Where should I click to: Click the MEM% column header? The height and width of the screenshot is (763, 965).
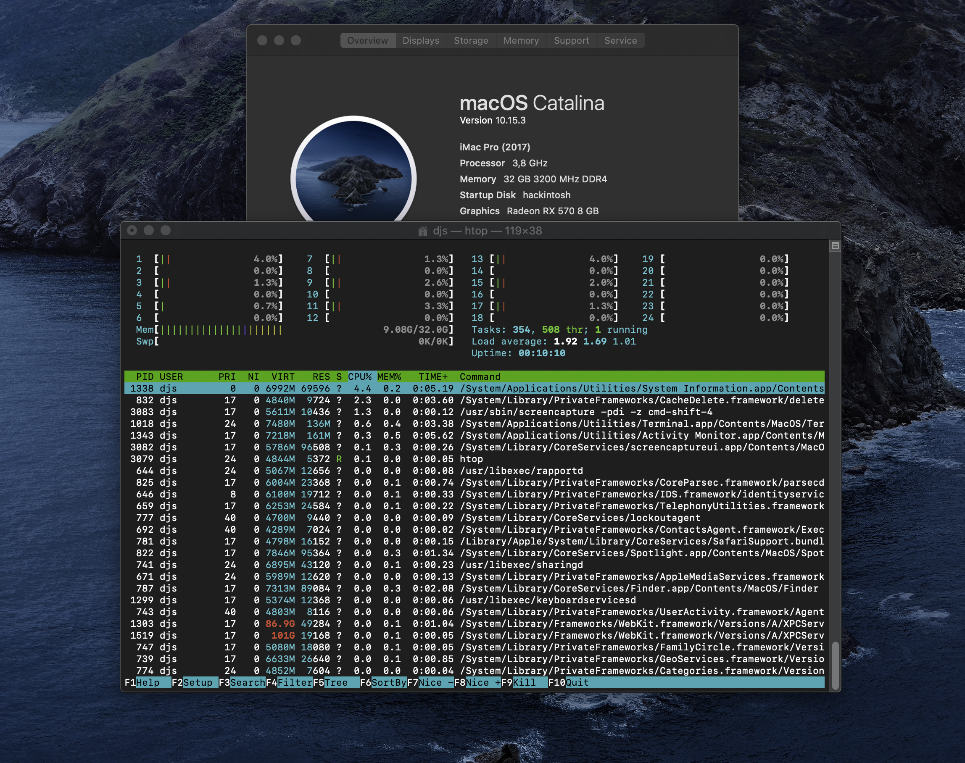pyautogui.click(x=389, y=376)
